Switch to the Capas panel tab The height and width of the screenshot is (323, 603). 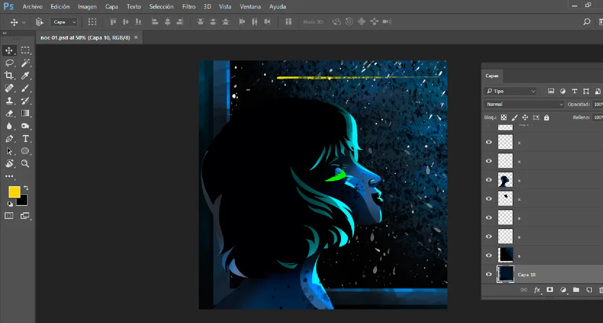492,76
